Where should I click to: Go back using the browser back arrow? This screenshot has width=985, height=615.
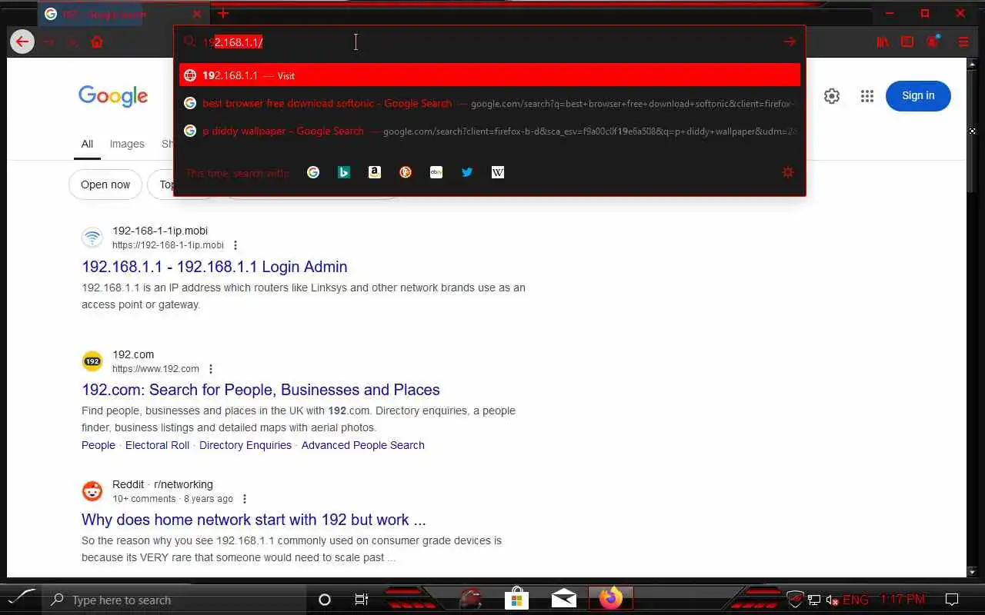pyautogui.click(x=22, y=42)
